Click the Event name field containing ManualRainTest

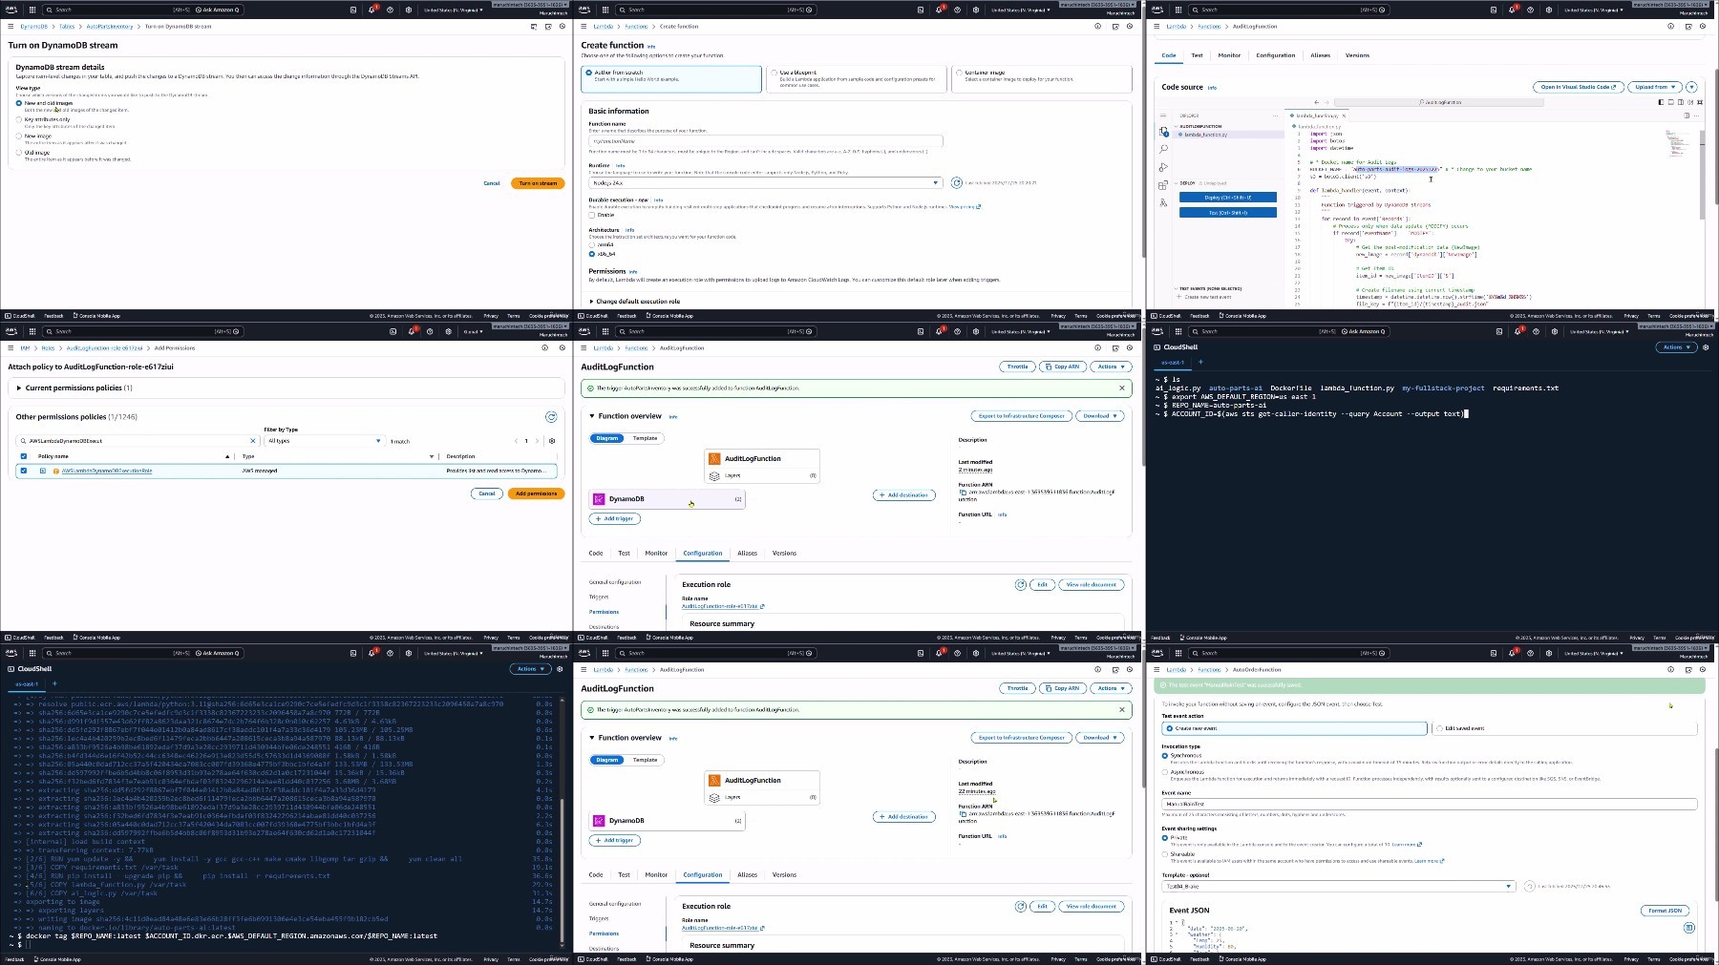[x=1429, y=805]
